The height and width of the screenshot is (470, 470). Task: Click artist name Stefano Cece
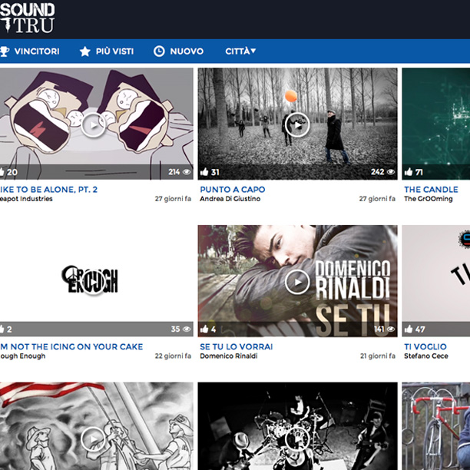coord(426,356)
